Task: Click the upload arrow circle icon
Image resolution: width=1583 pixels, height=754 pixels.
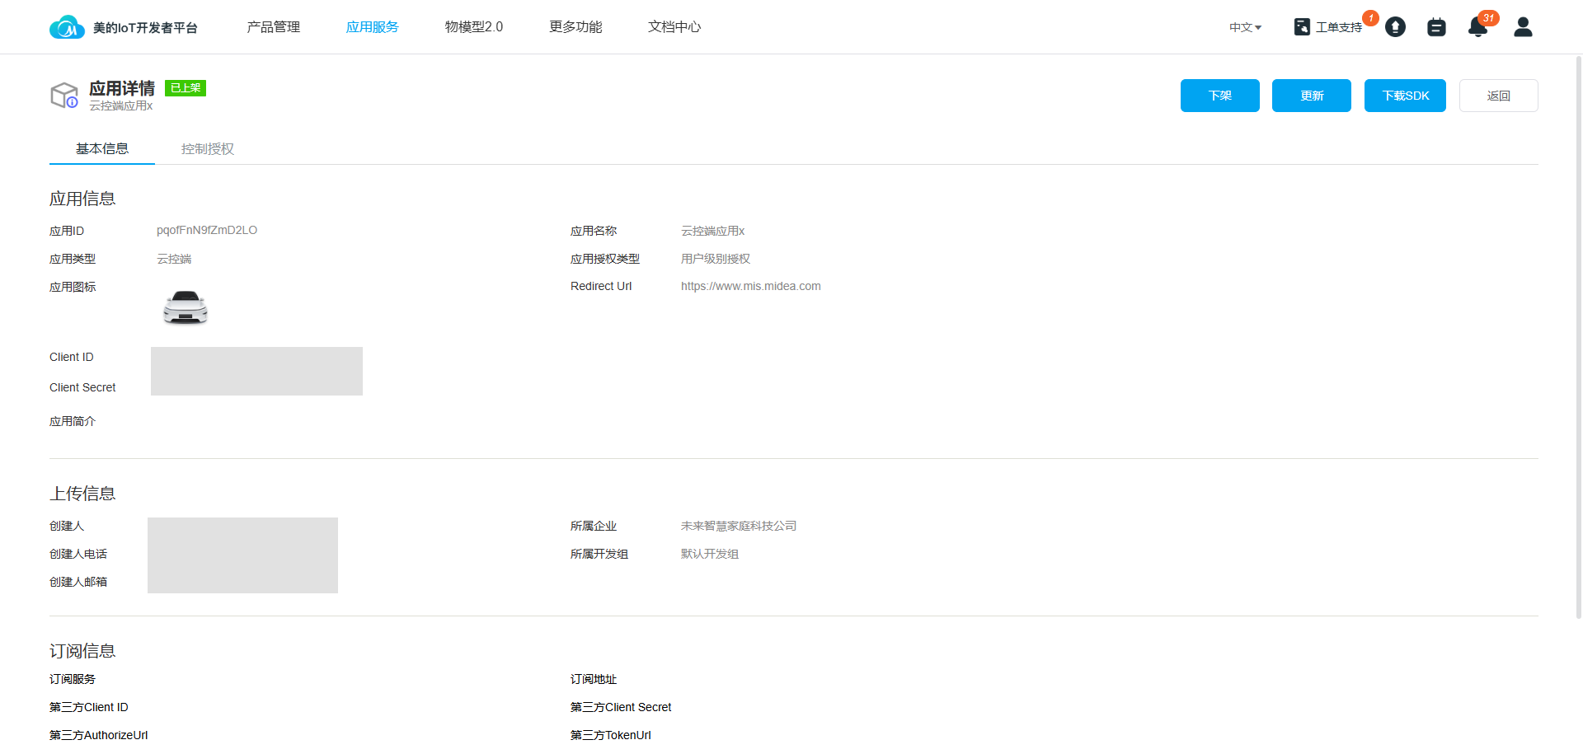Action: [1395, 27]
